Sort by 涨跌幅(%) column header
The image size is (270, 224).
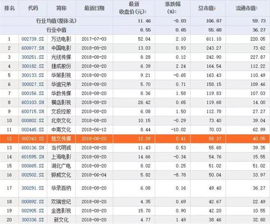172,8
